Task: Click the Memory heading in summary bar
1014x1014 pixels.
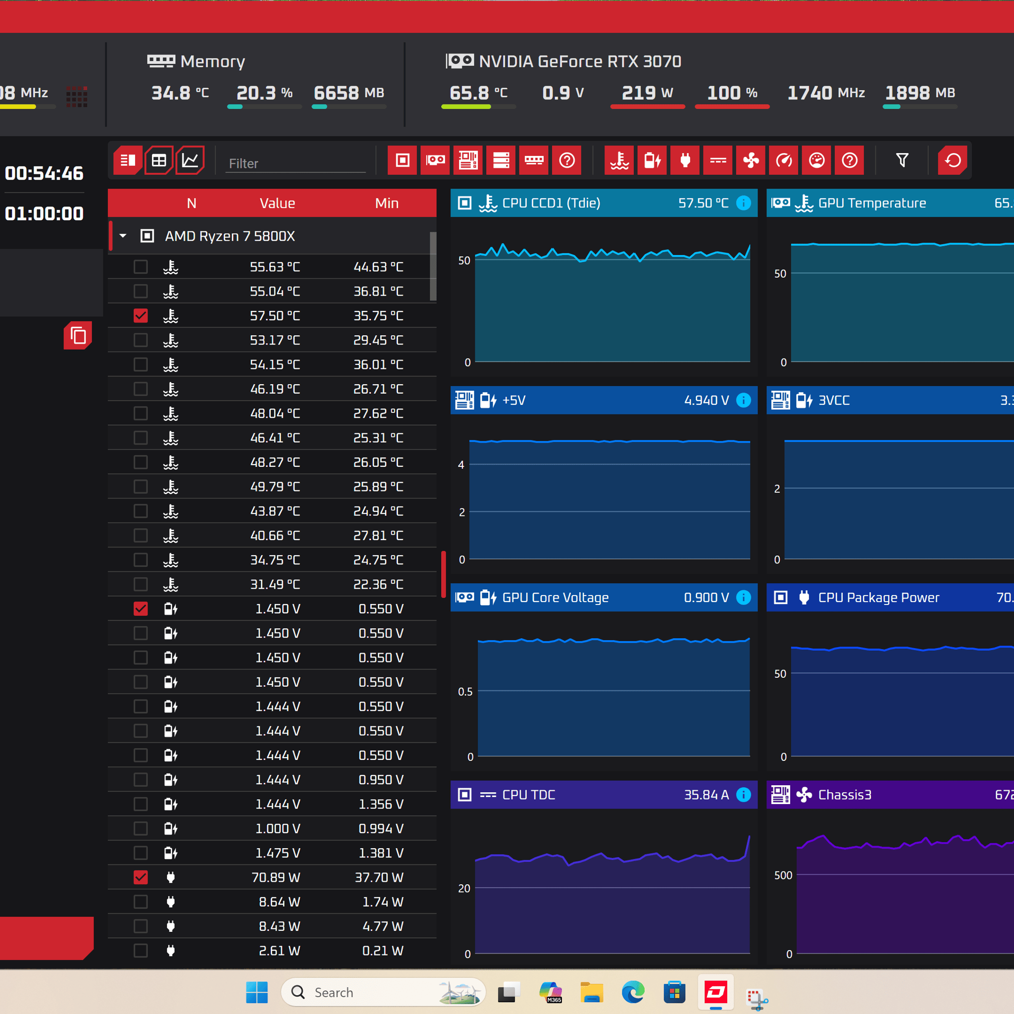Action: click(x=212, y=61)
